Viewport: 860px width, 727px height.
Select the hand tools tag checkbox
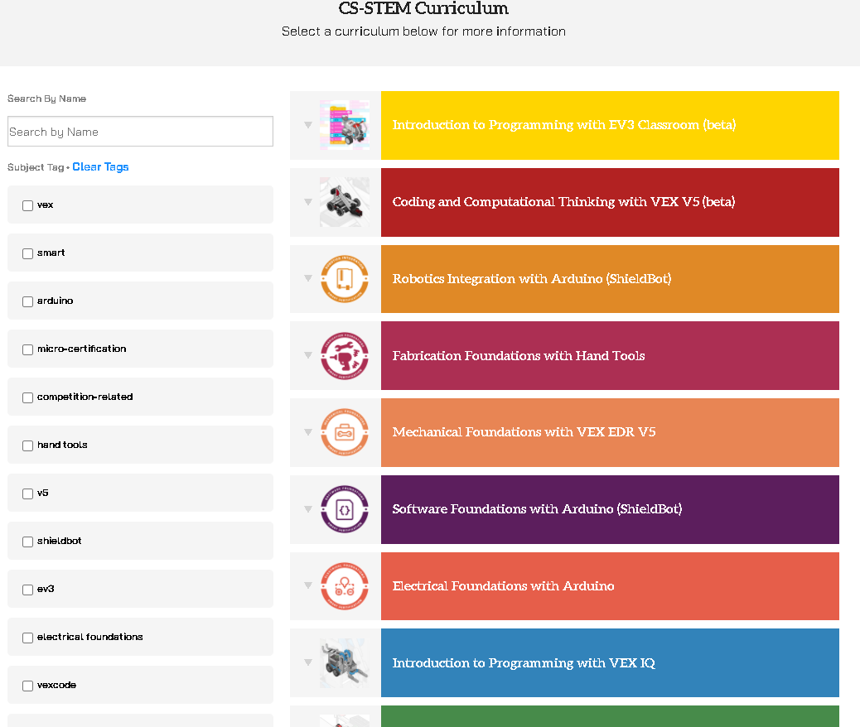(27, 445)
